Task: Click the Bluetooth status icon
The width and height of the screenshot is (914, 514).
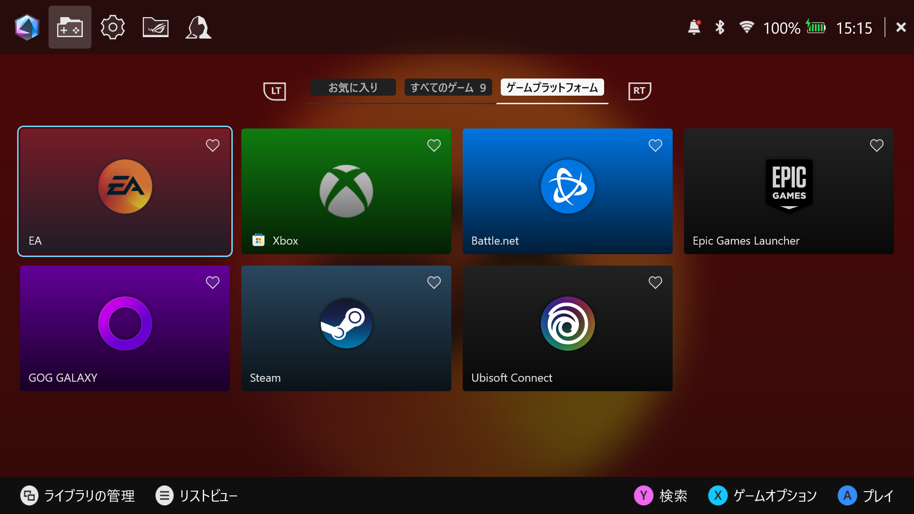Action: [x=720, y=28]
